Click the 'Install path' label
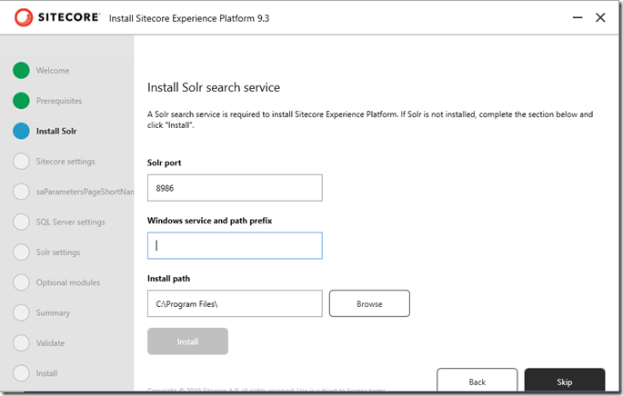Screen dimensions: 623x396 coord(168,279)
